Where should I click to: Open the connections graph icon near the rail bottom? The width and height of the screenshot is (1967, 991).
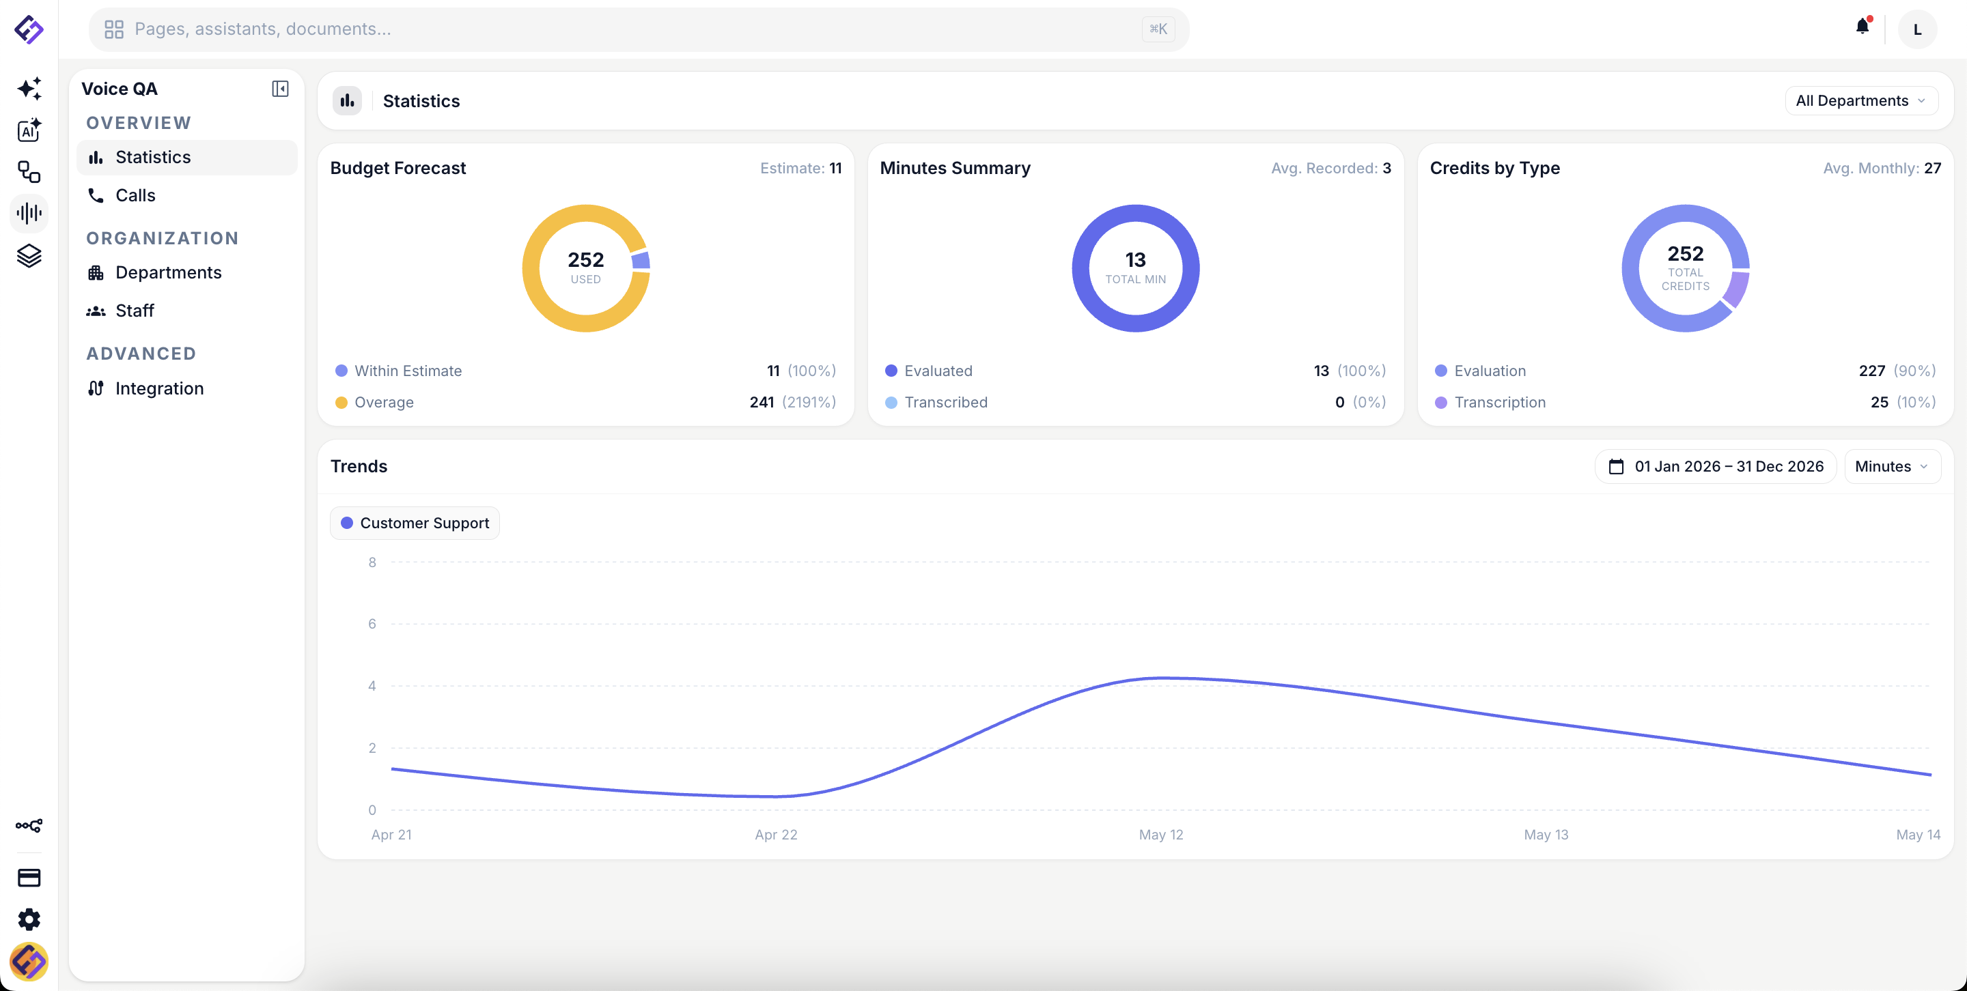29,825
